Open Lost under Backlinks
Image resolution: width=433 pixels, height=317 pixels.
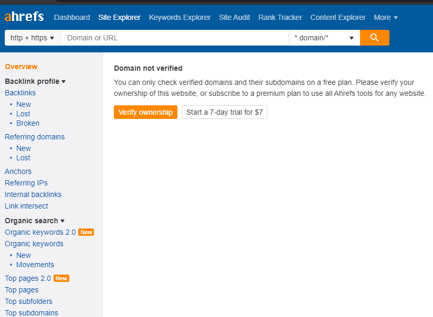(x=23, y=114)
